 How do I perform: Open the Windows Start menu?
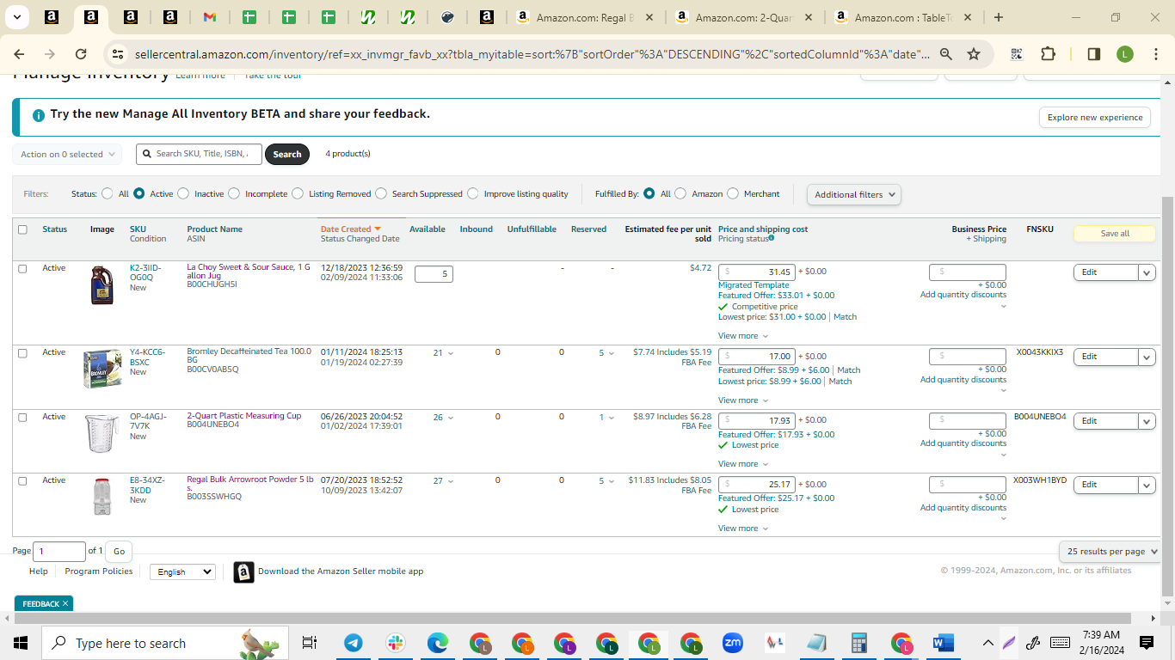pos(21,643)
